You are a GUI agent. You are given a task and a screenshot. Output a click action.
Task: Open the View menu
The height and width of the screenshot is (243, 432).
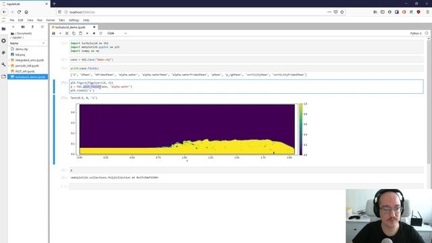pos(30,20)
